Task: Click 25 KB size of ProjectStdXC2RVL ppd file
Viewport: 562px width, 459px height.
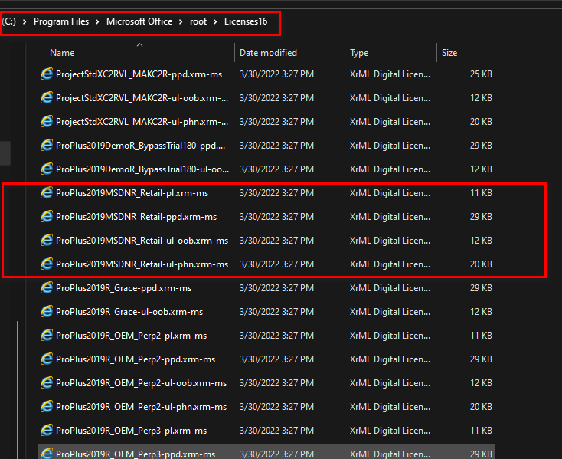Action: click(481, 74)
